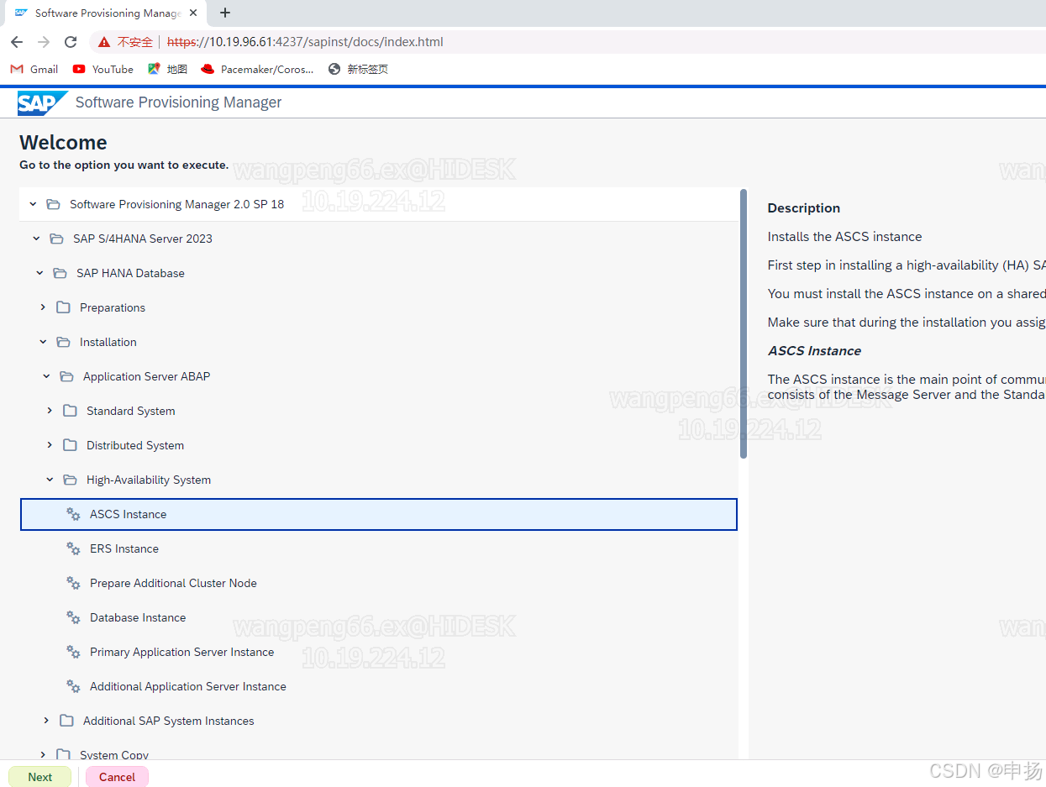Click the bold italic 'ASCS Instance' heading

coord(815,351)
